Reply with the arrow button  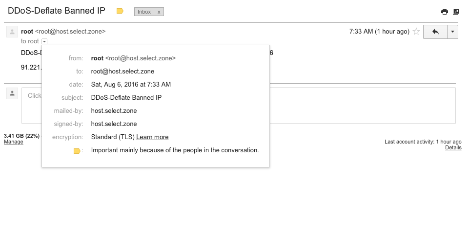point(435,32)
